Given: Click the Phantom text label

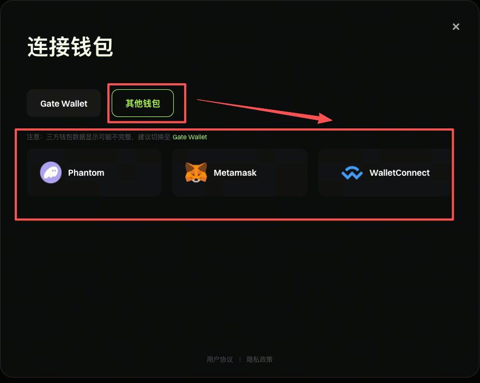Looking at the screenshot, I should [86, 172].
